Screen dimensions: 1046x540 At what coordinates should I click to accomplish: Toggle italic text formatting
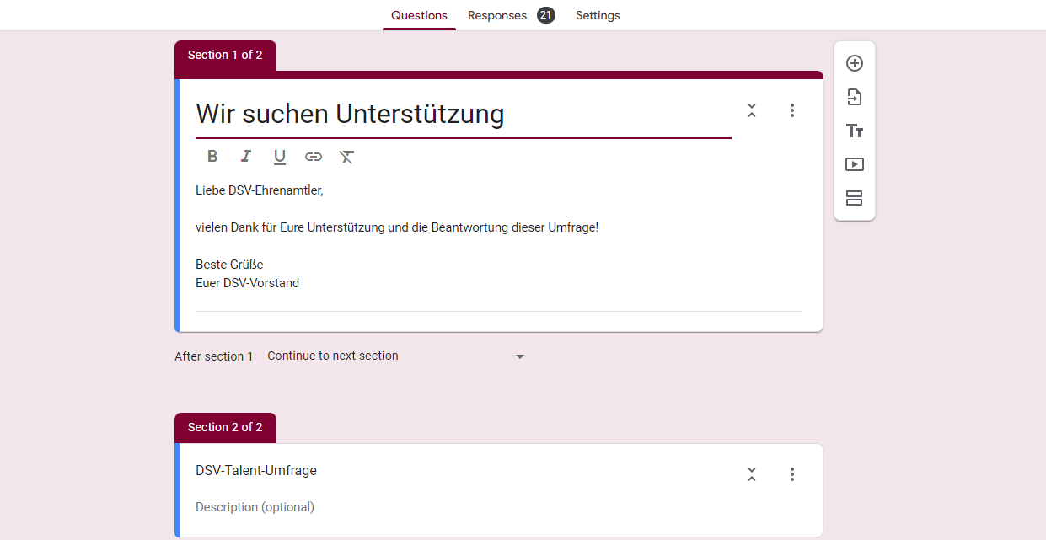pos(246,156)
